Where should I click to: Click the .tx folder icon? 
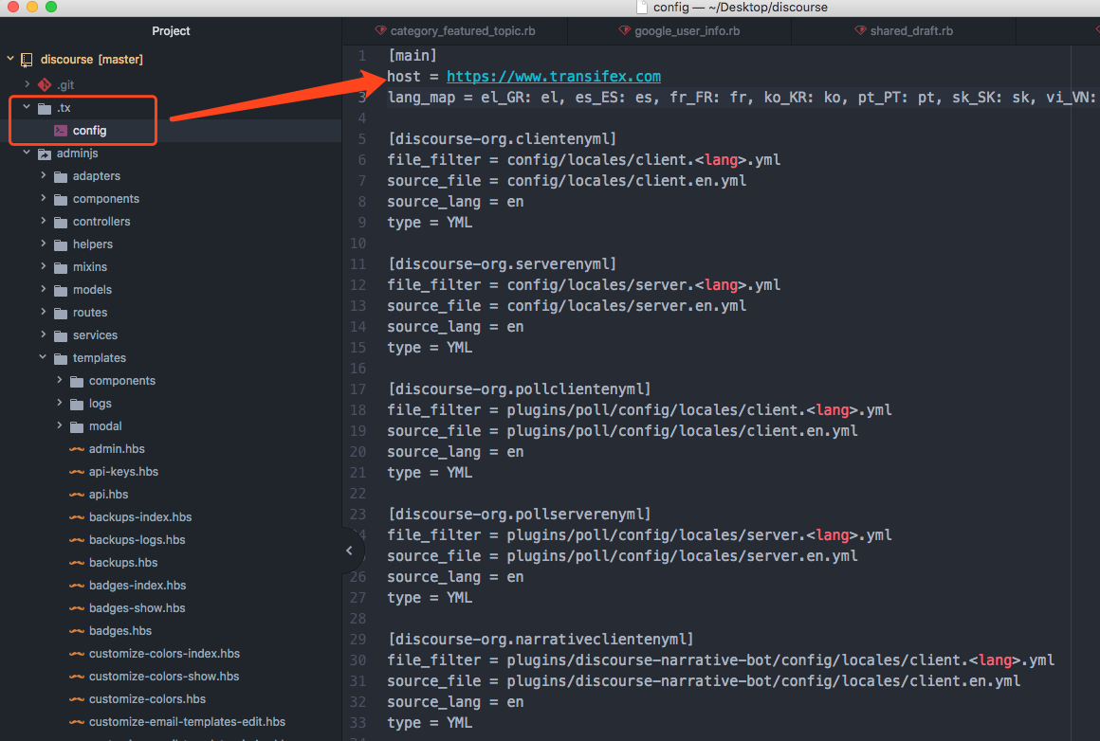point(44,108)
